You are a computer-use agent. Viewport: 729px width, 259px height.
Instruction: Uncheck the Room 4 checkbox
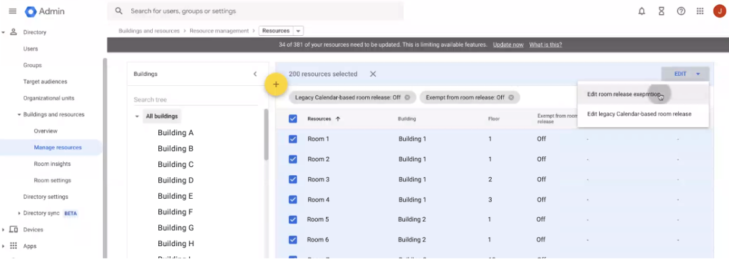[x=293, y=199]
